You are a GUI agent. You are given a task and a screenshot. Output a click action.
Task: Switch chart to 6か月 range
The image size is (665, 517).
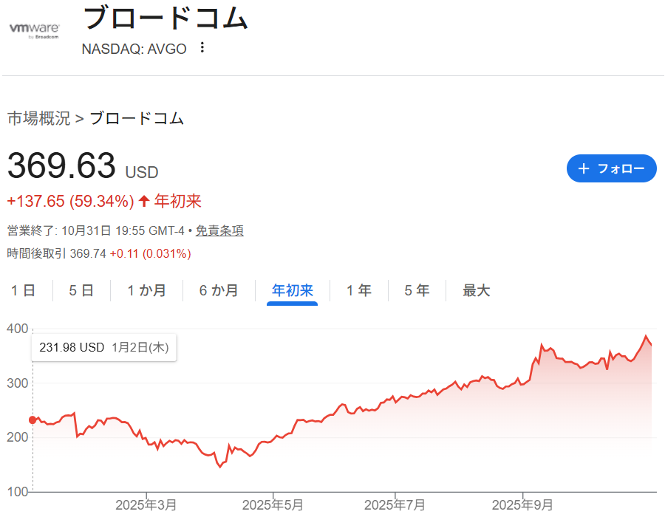219,290
